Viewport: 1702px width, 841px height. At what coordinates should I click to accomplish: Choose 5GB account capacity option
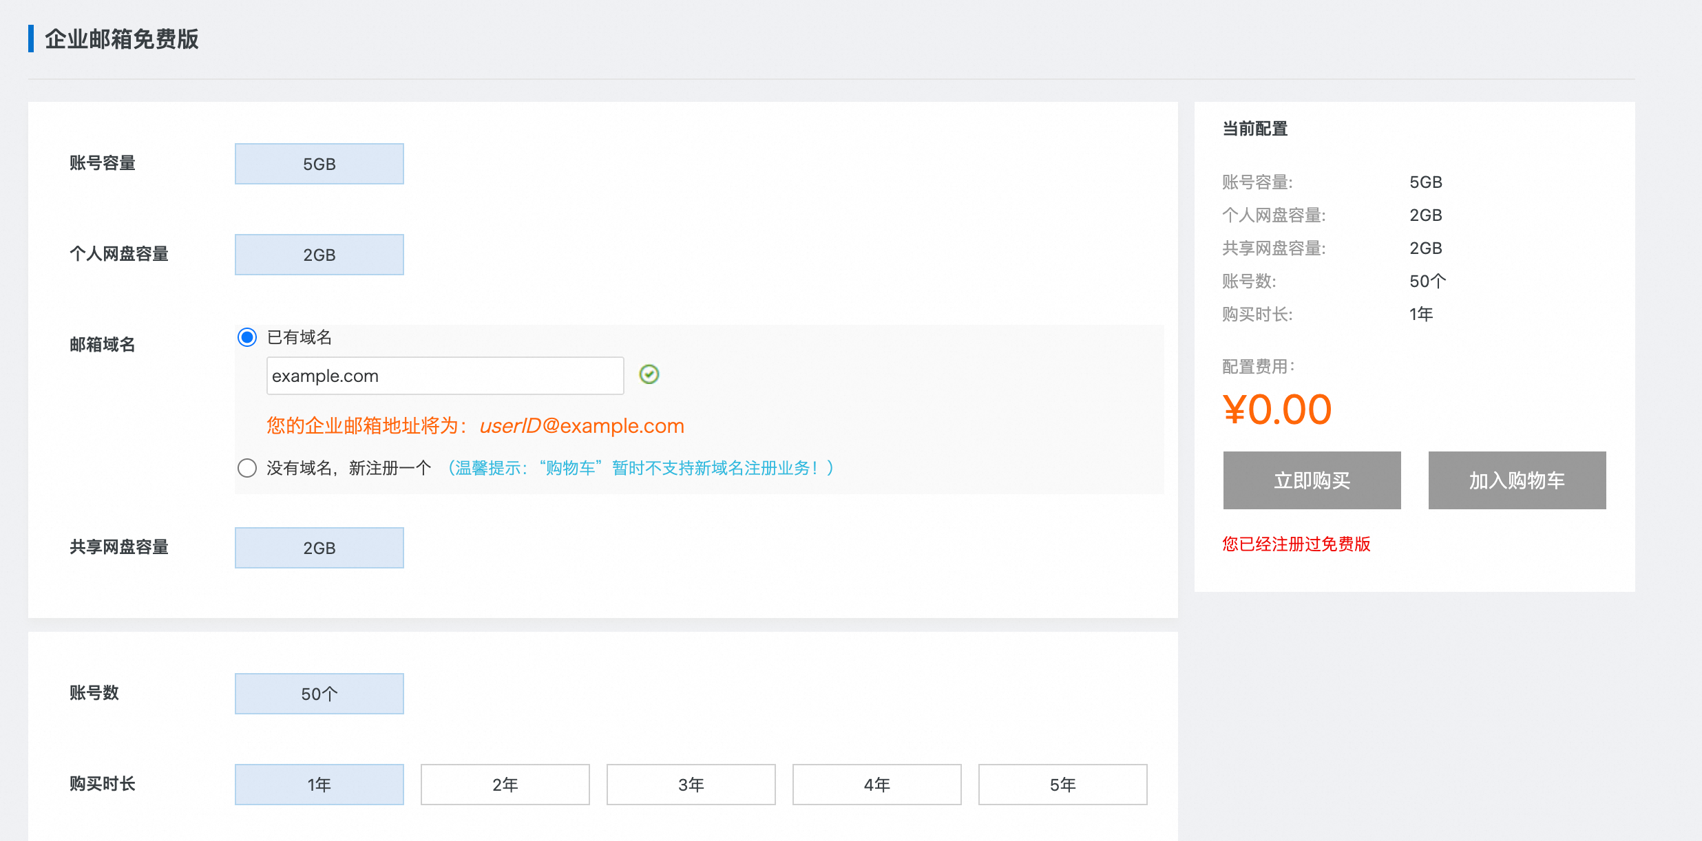(x=319, y=164)
